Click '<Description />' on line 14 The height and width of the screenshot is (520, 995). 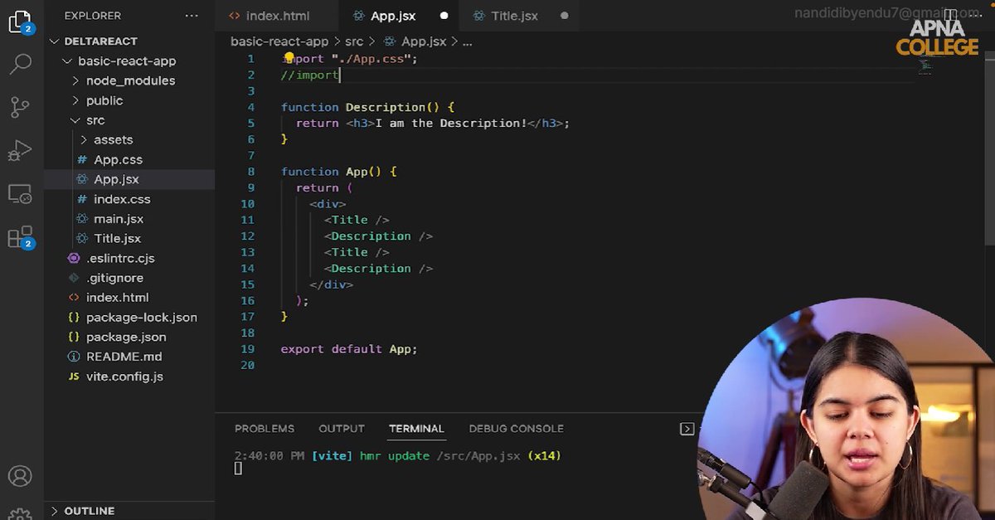[378, 269]
